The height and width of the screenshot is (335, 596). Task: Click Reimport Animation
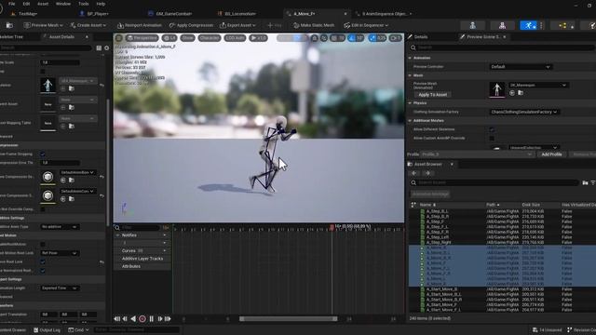[x=139, y=25]
